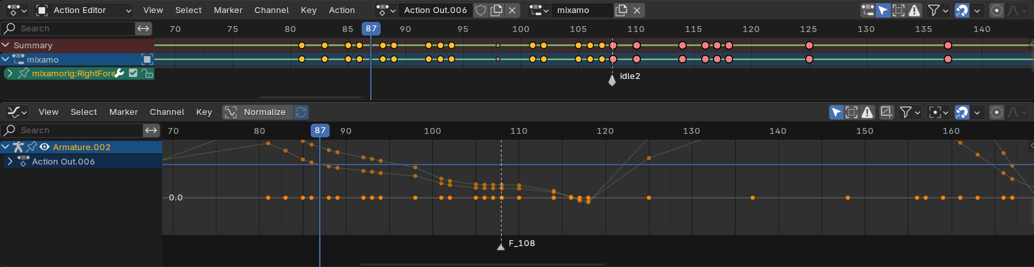This screenshot has width=1034, height=267.
Task: Open Key menu in Action Editor header
Action: 309,10
